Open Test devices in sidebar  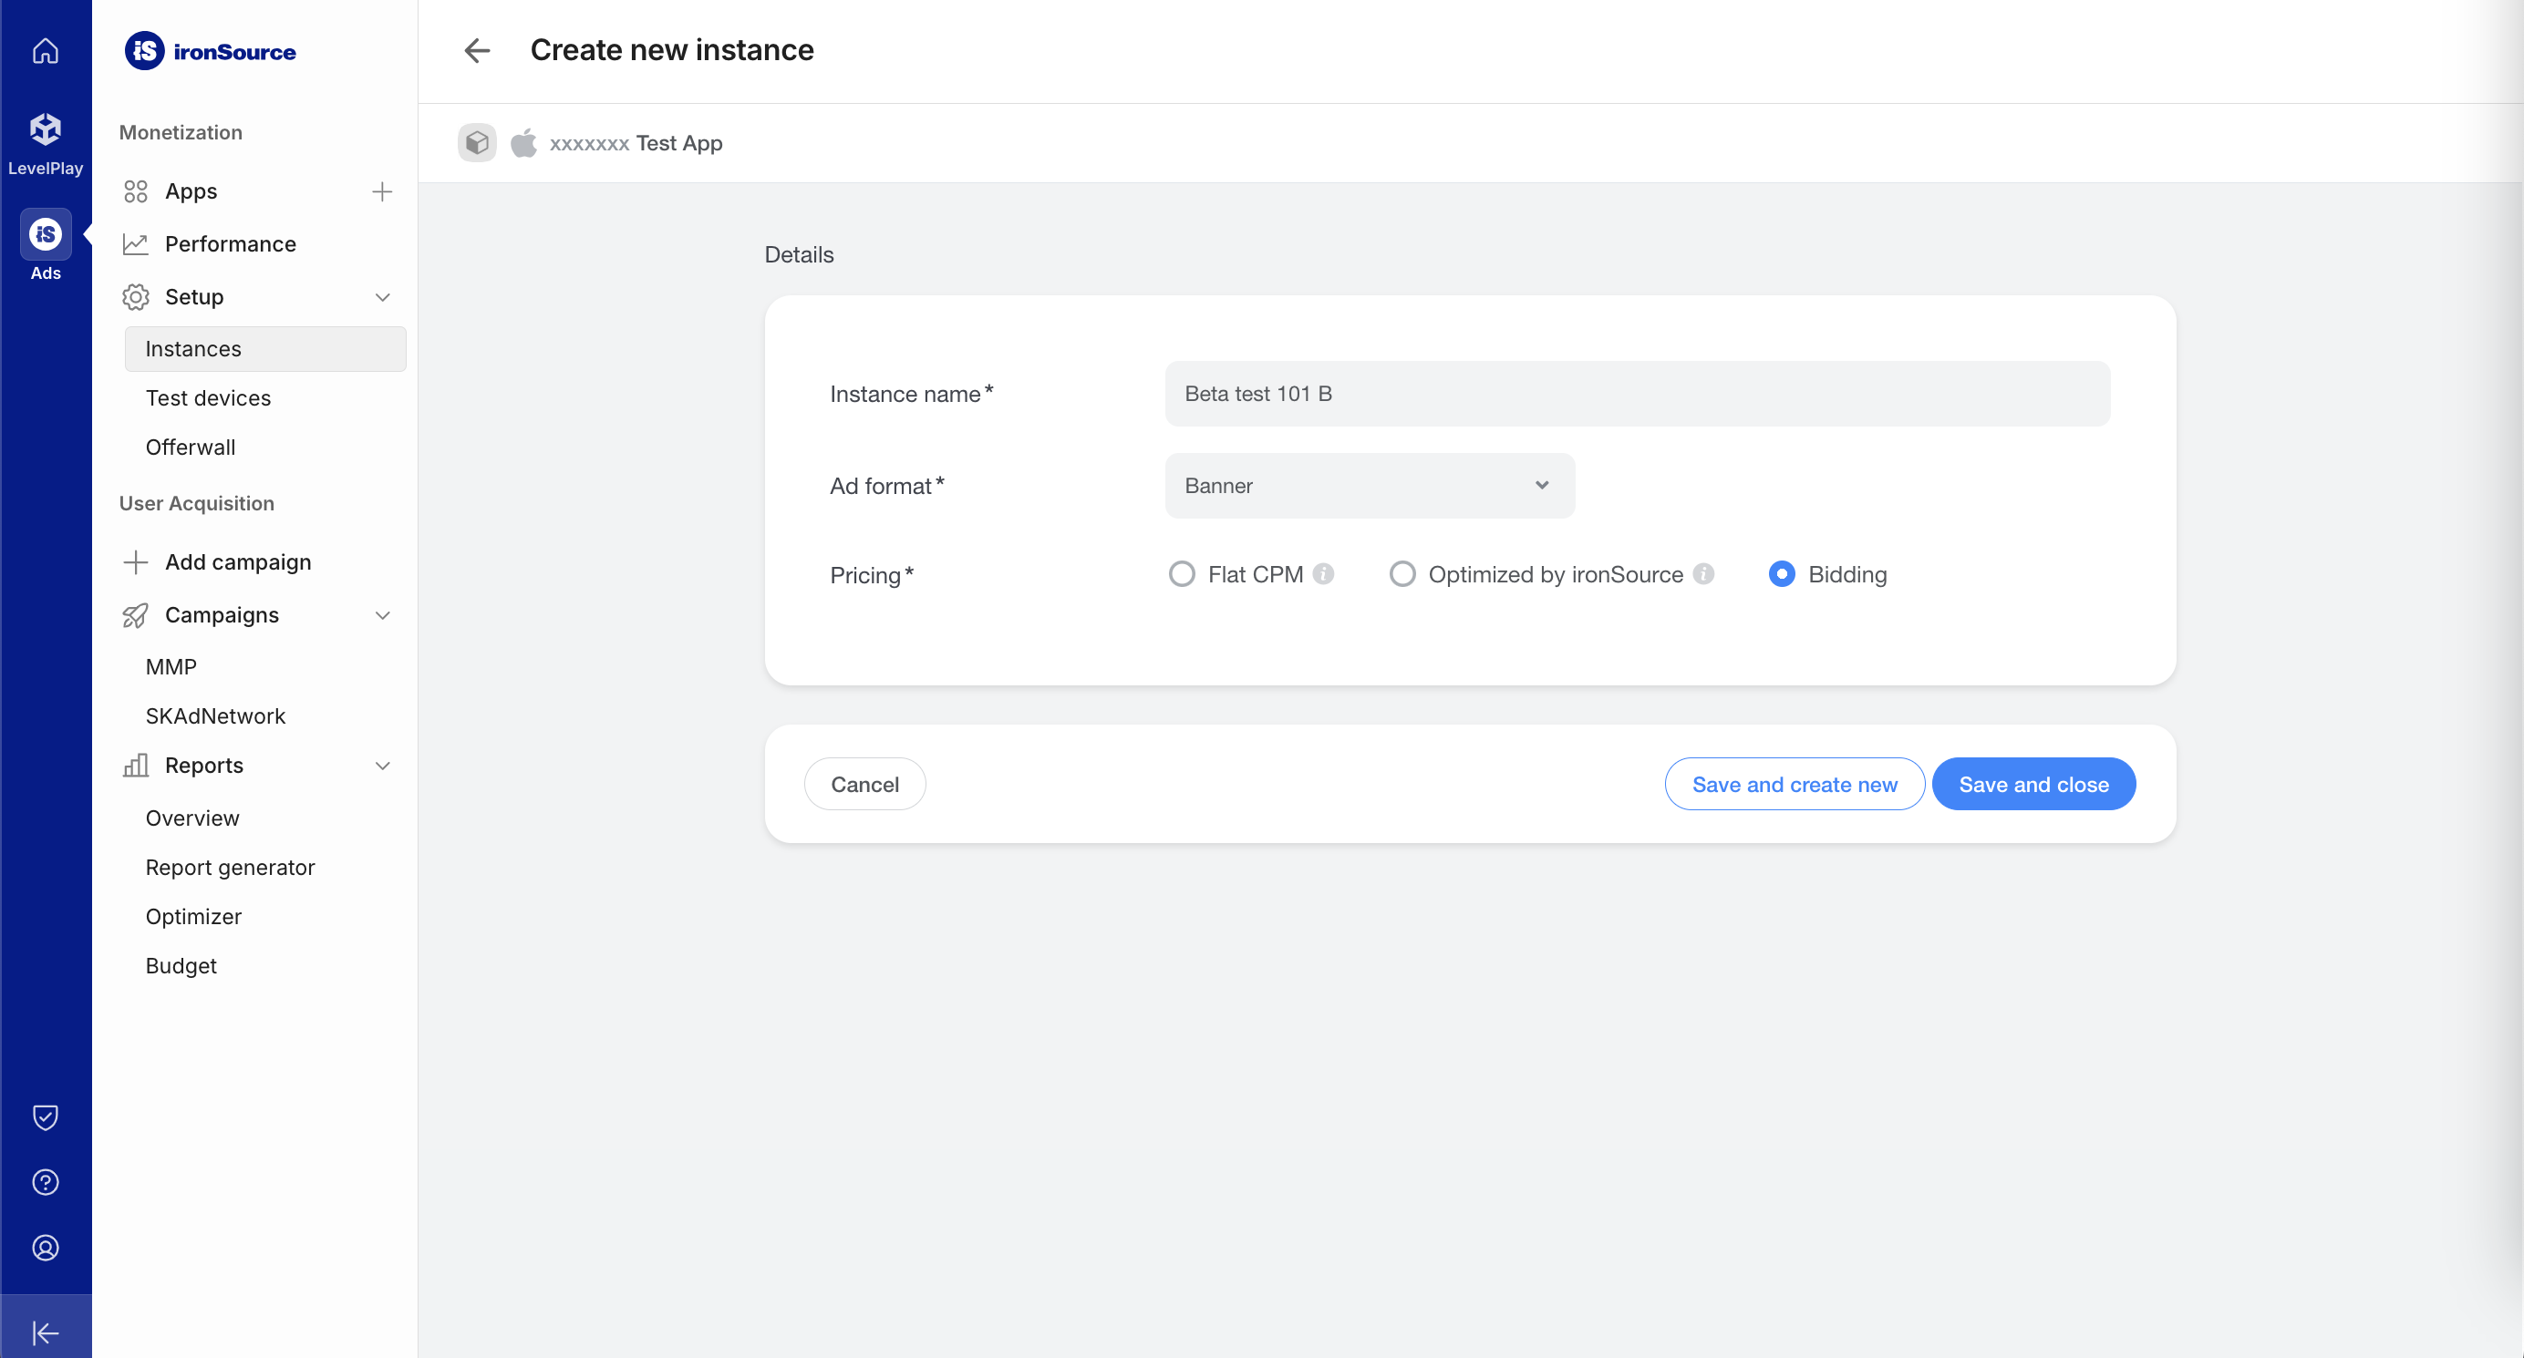[x=208, y=398]
